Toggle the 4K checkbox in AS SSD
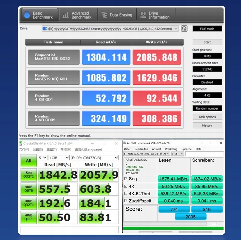 pos(126,186)
